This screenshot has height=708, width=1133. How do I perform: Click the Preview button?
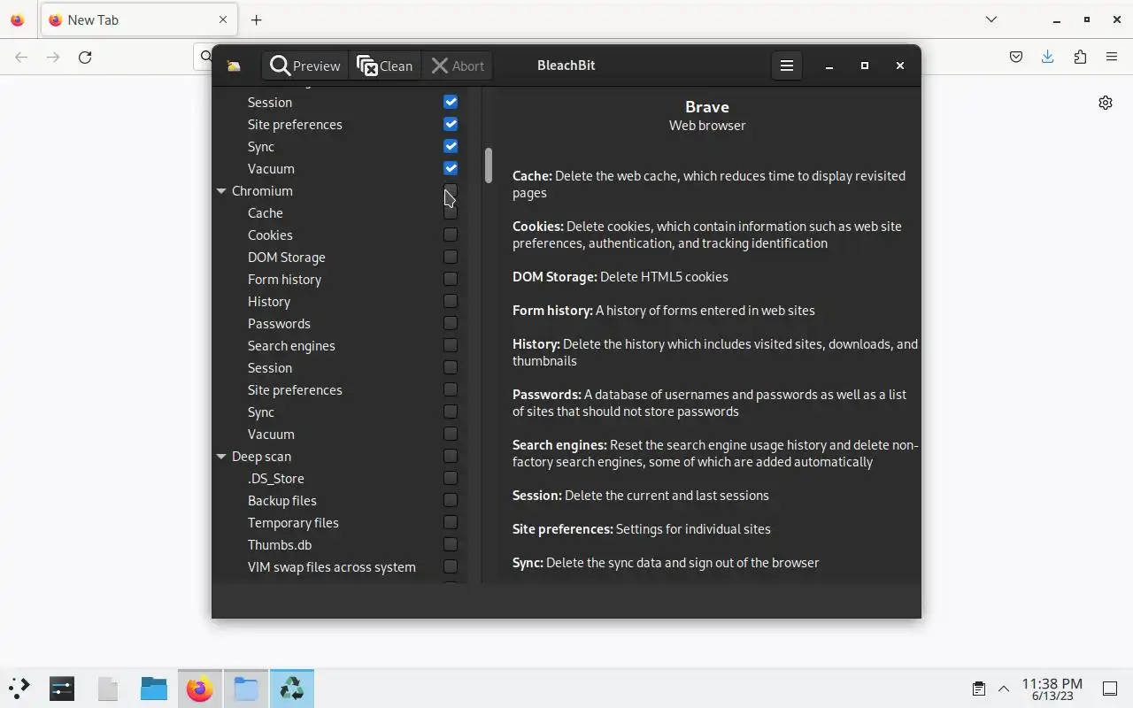[305, 65]
